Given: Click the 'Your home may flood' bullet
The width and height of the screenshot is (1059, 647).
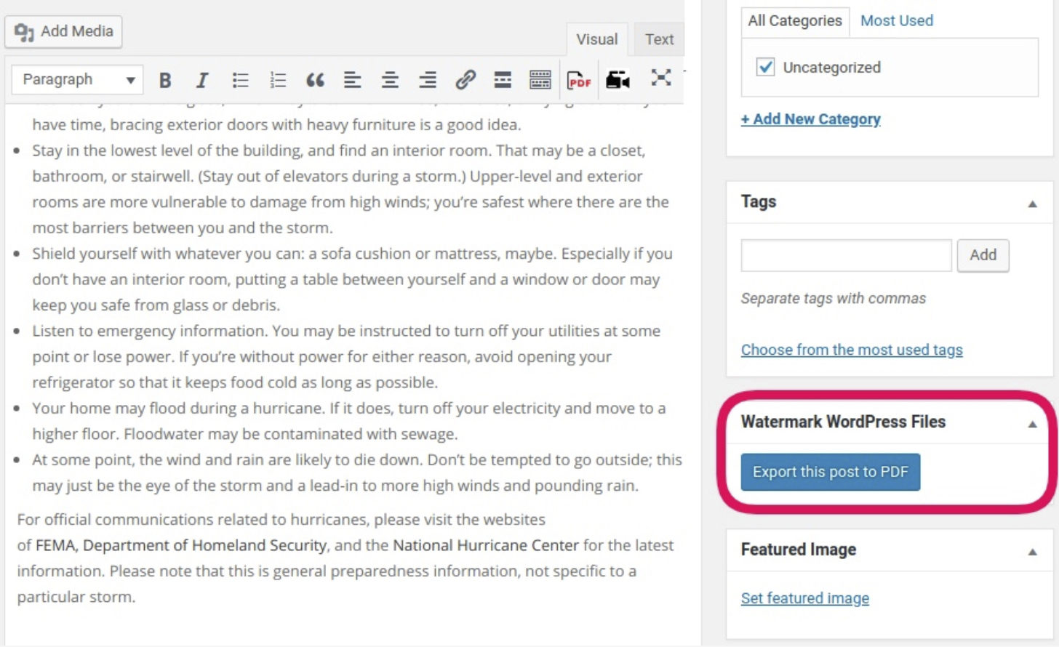Looking at the screenshot, I should (x=349, y=421).
